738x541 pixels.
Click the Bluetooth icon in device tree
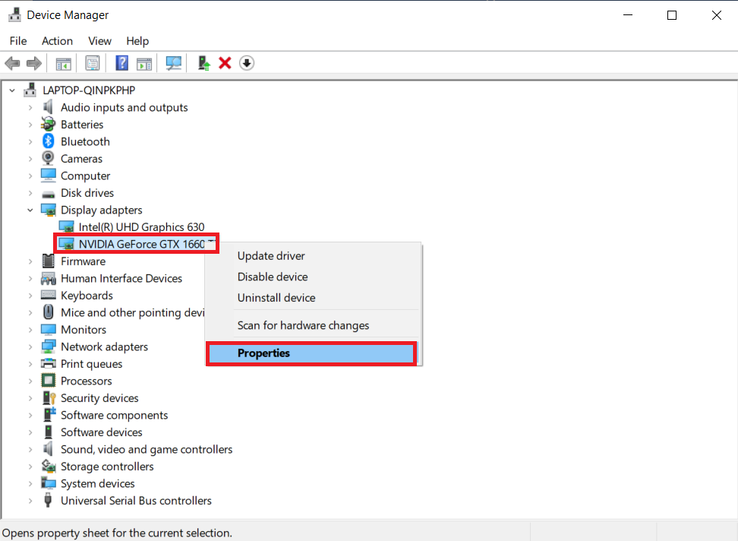(x=49, y=141)
